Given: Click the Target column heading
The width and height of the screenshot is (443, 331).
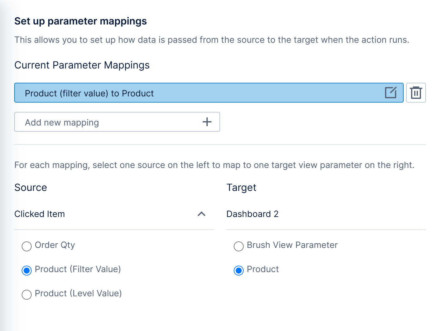Looking at the screenshot, I should pos(241,188).
